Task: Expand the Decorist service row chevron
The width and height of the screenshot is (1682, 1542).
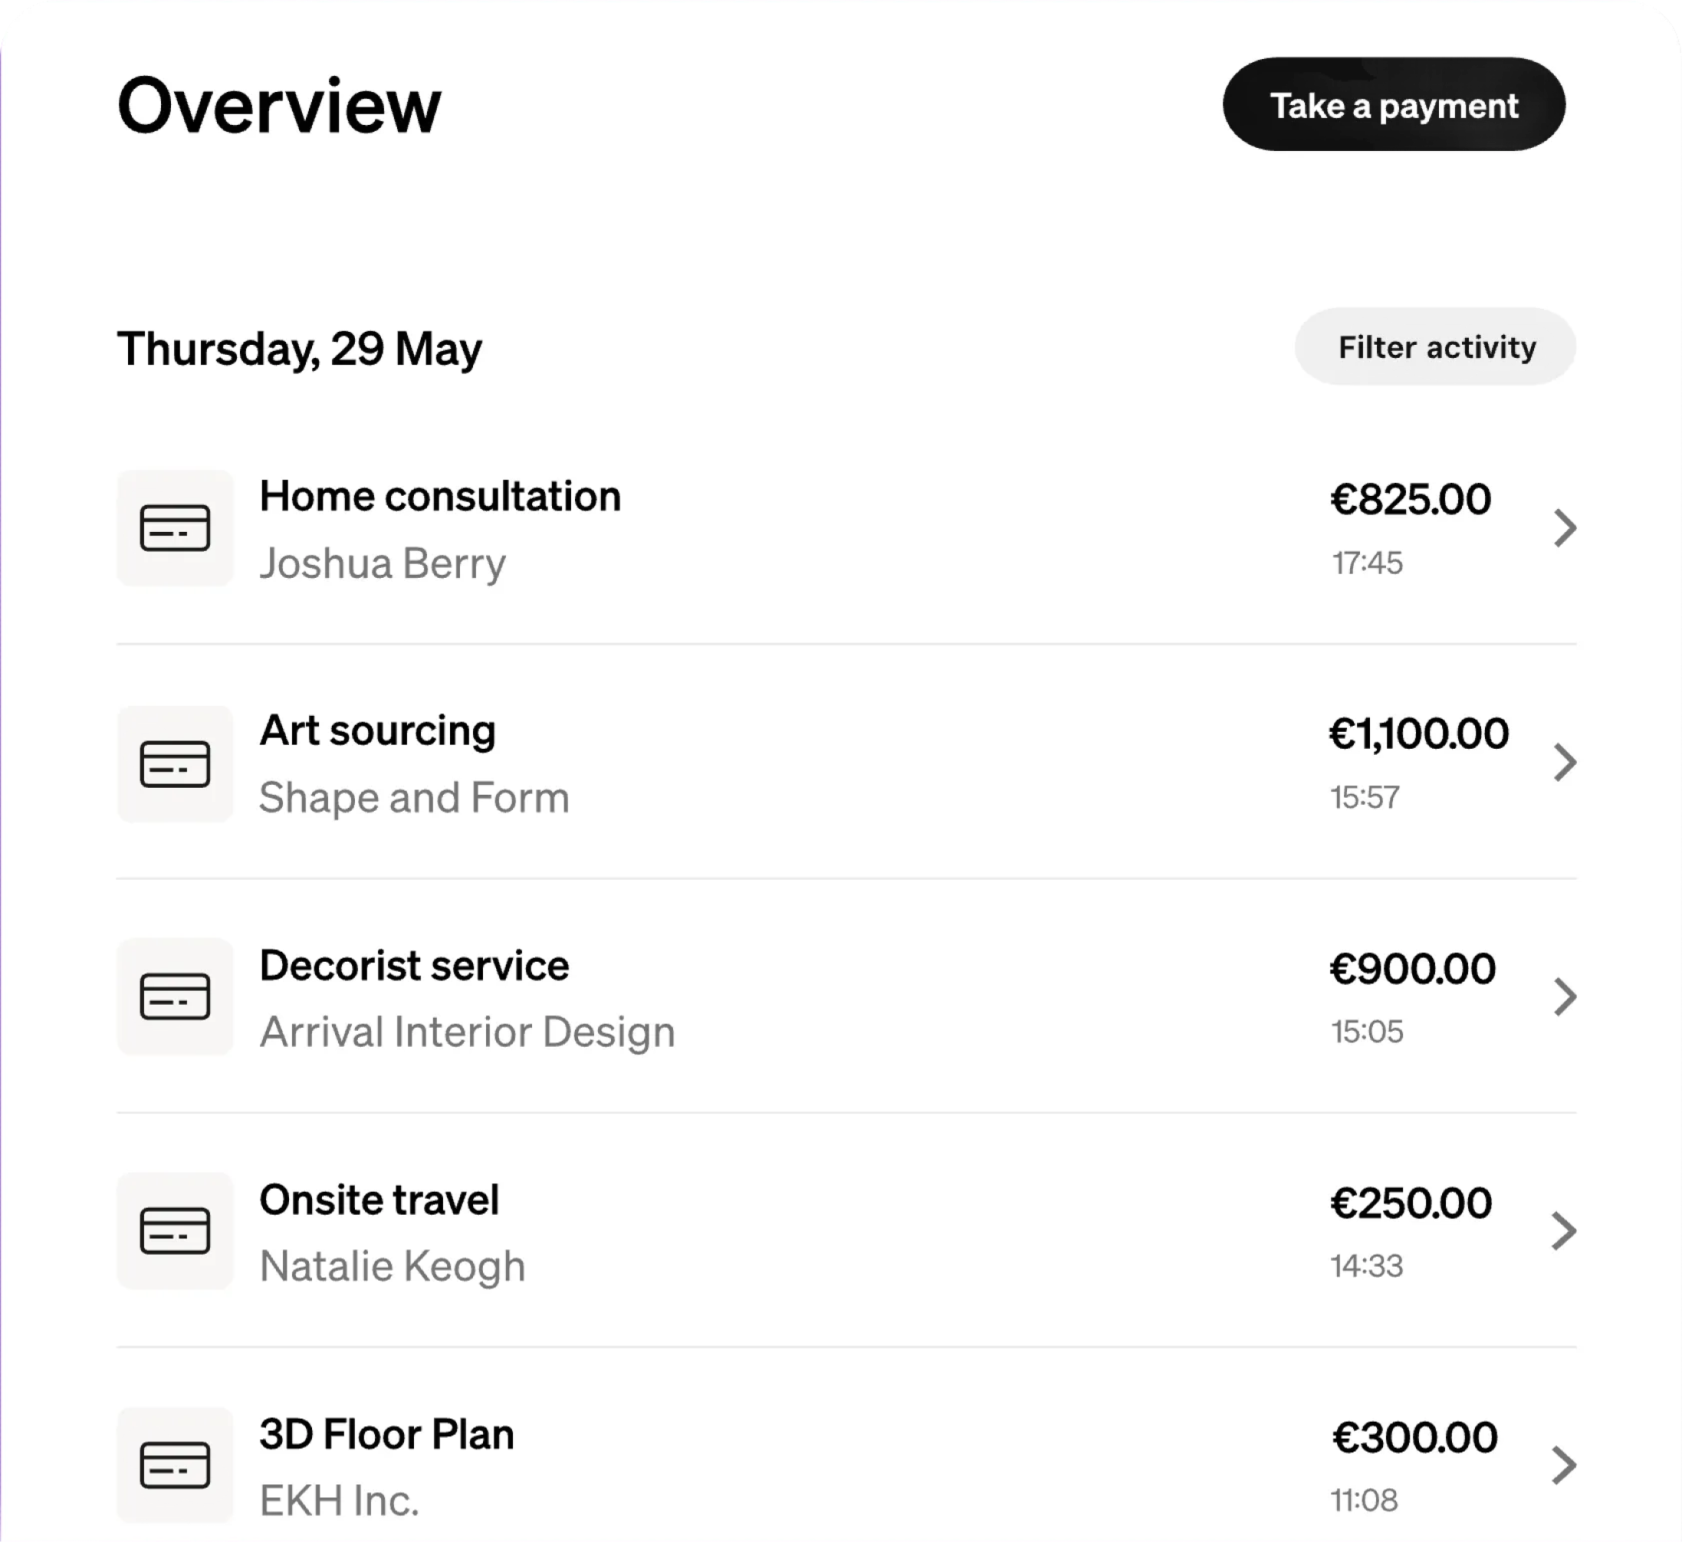Action: click(x=1564, y=996)
